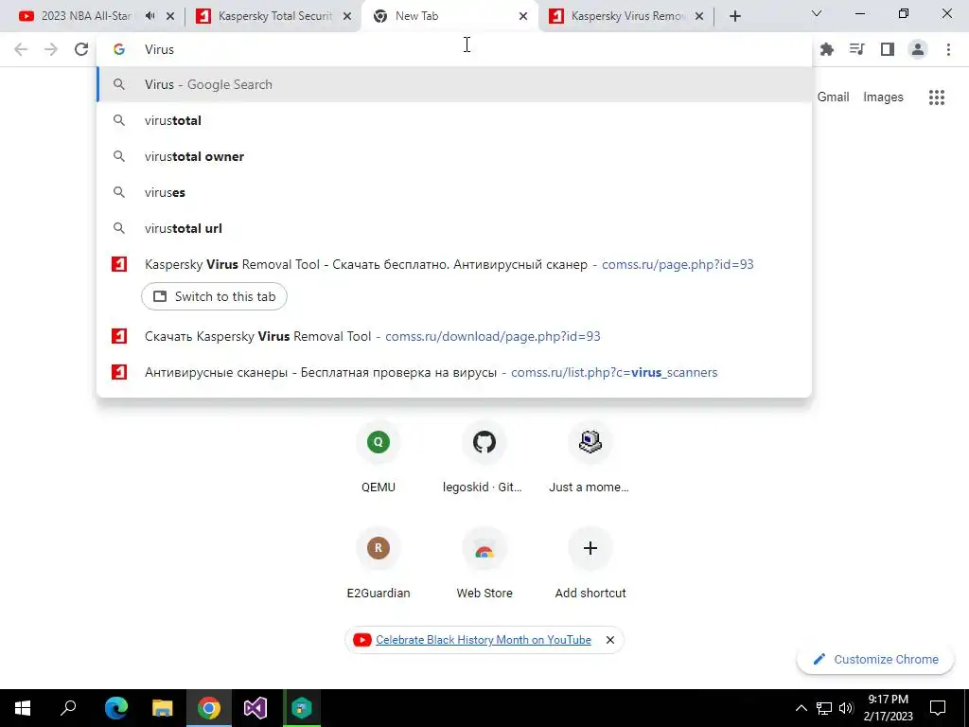The width and height of the screenshot is (969, 727).
Task: Click the green hexagon app in taskbar
Action: 302,708
